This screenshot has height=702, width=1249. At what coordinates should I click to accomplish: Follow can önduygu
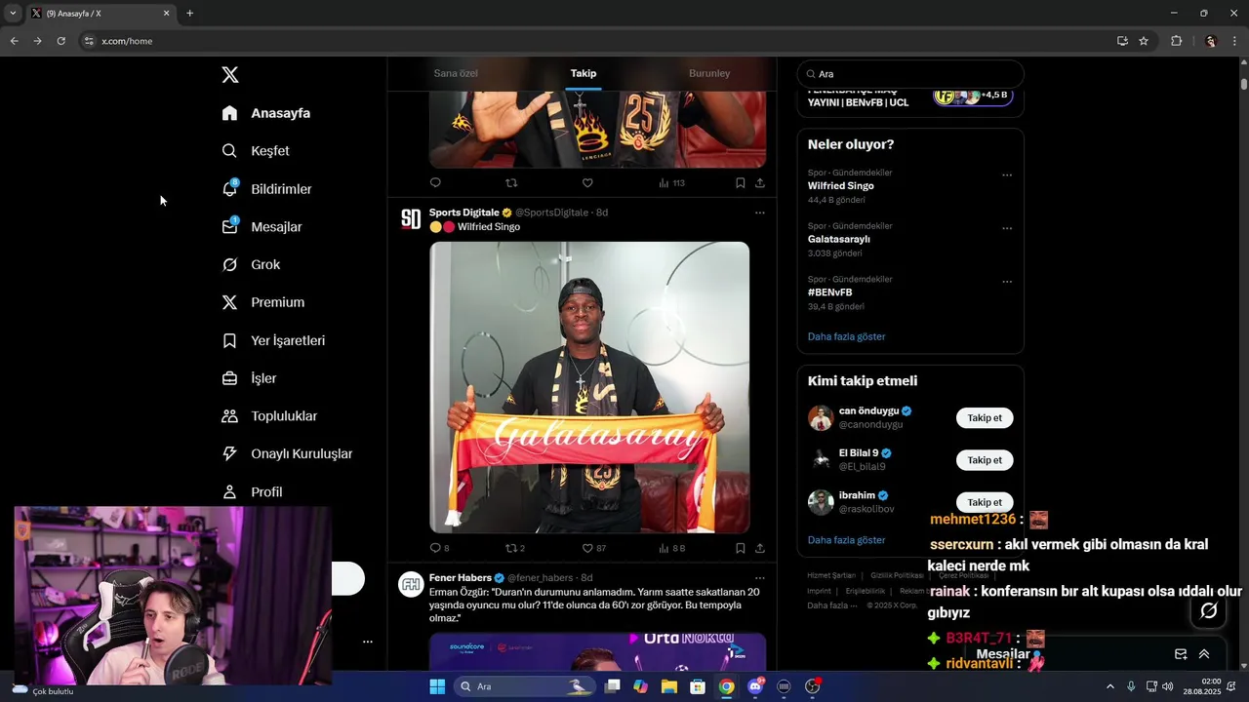(985, 418)
